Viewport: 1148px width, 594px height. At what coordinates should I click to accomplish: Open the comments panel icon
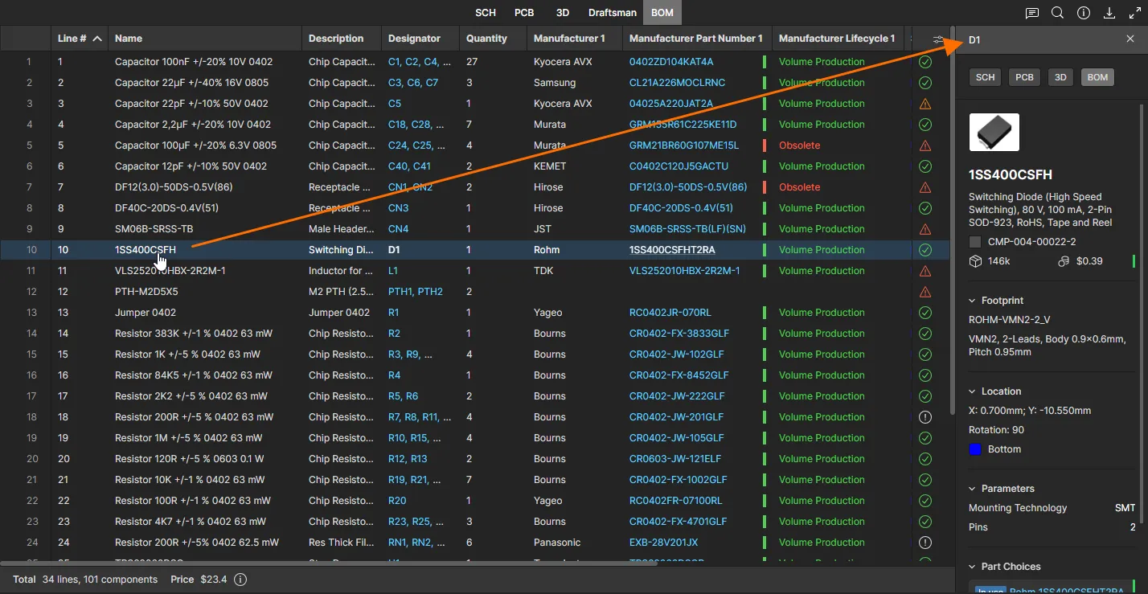[1032, 13]
